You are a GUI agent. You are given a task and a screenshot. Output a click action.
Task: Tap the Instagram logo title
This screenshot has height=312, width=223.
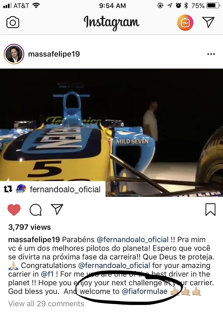pyautogui.click(x=112, y=22)
